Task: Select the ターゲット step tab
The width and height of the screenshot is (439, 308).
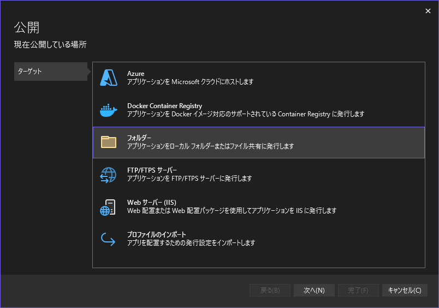Action: coord(51,72)
